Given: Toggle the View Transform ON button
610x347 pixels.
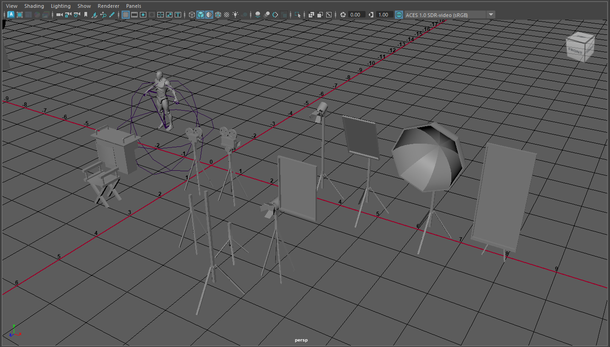Looking at the screenshot, I should (399, 15).
